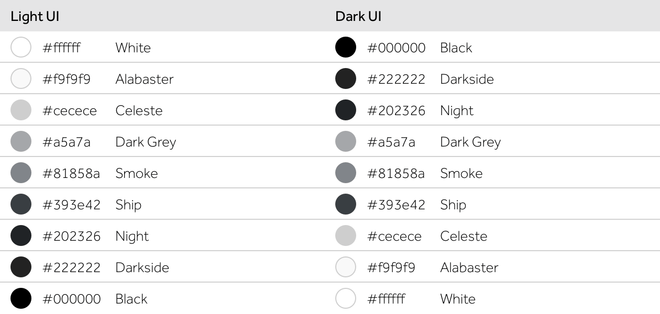Select the White swatch at bottom of Dark UI

click(346, 298)
